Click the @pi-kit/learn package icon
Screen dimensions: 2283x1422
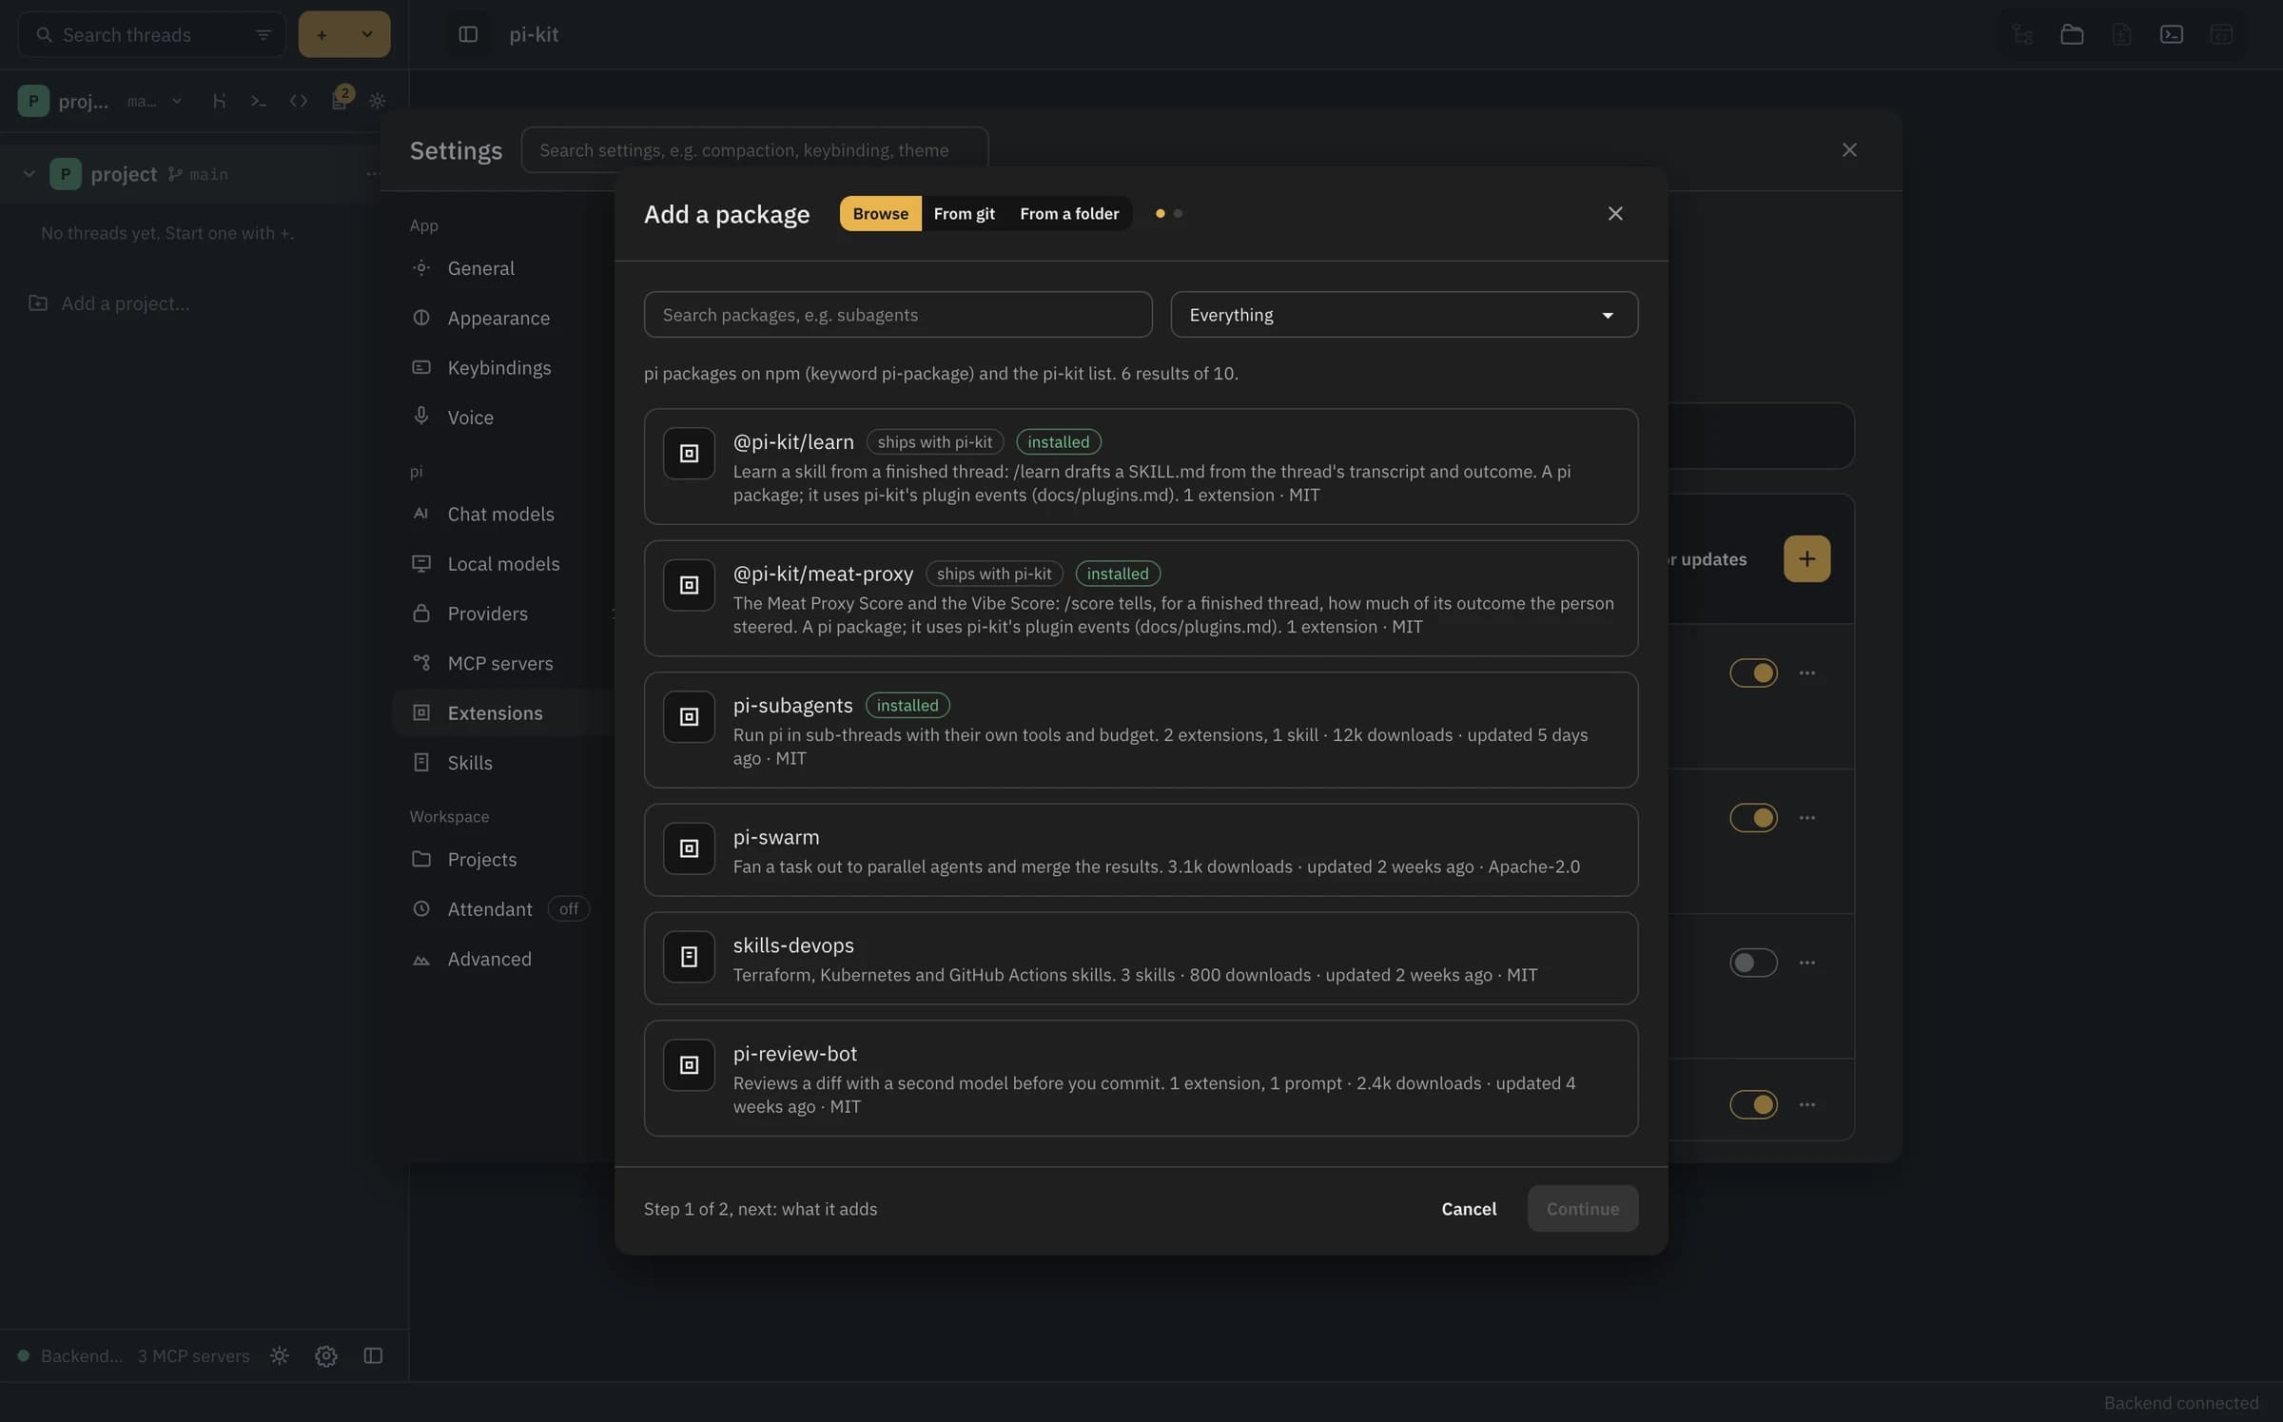pos(689,454)
